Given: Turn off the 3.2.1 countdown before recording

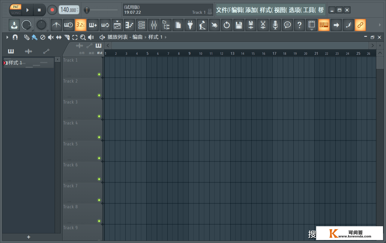Looking at the screenshot, I should (81, 25).
